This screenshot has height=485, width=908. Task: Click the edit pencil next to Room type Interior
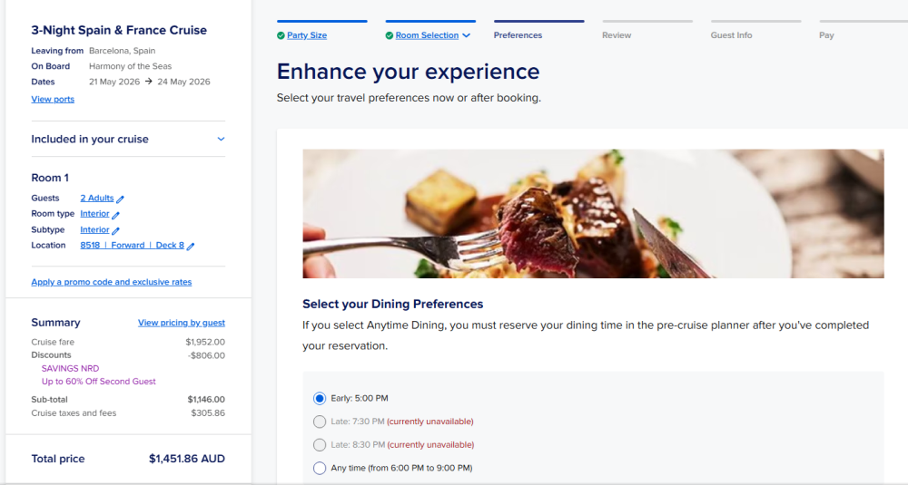point(116,215)
